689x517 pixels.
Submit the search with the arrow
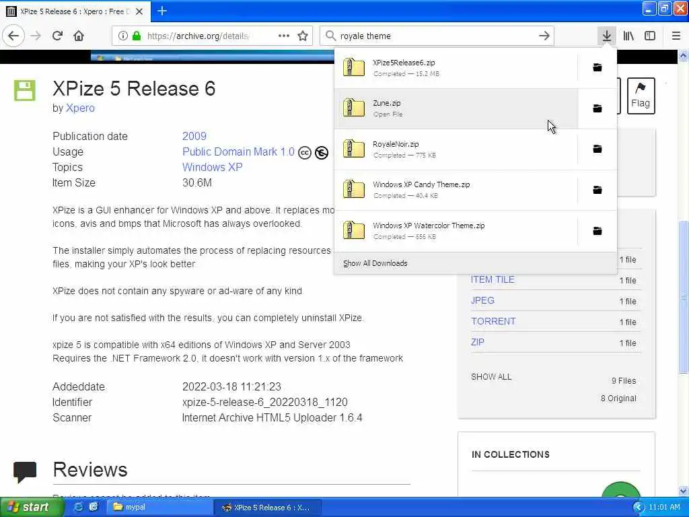pos(544,36)
